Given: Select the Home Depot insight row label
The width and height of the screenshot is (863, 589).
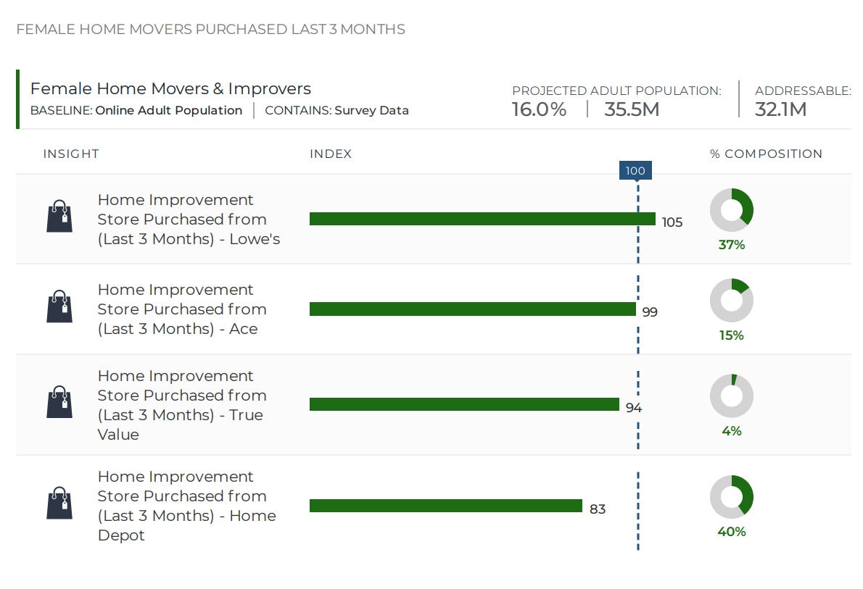Looking at the screenshot, I should pos(187,506).
